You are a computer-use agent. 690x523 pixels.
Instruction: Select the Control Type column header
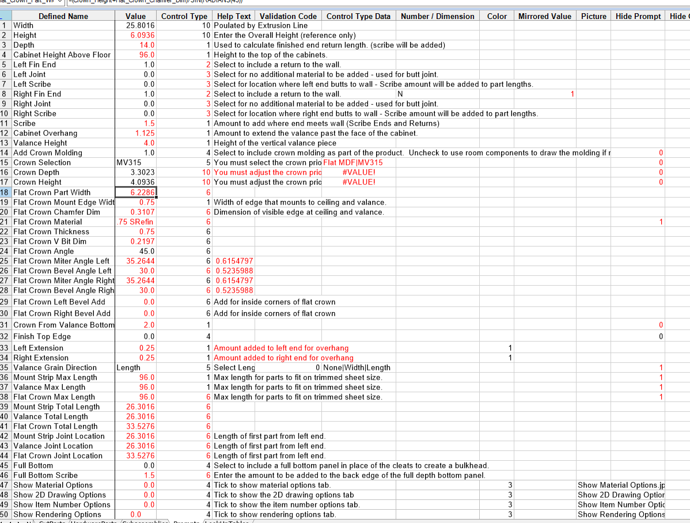click(x=184, y=16)
